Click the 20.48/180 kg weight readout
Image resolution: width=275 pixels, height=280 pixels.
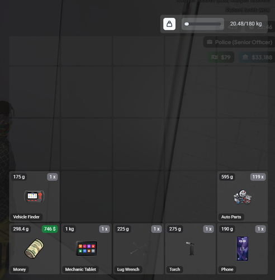click(x=246, y=24)
